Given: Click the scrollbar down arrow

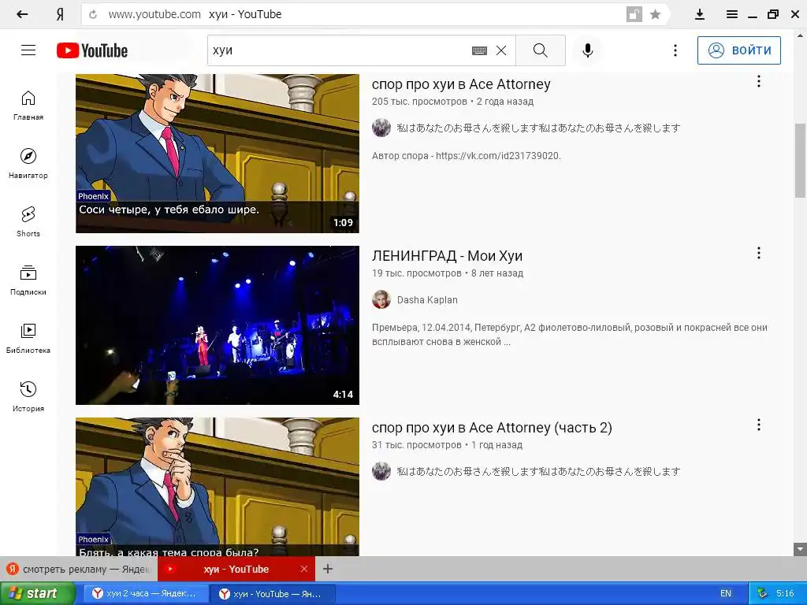Looking at the screenshot, I should pos(801,549).
